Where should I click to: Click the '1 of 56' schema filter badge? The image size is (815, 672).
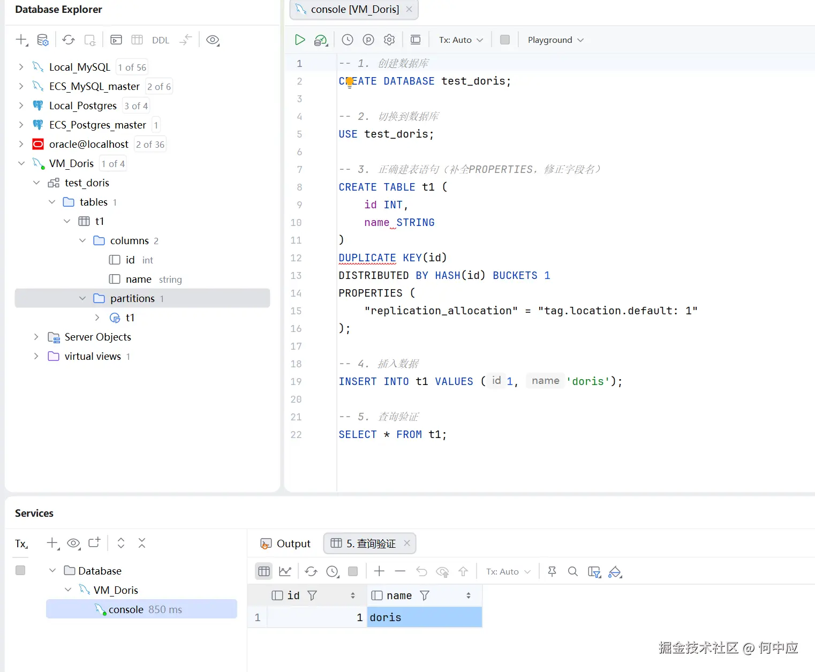click(x=132, y=67)
